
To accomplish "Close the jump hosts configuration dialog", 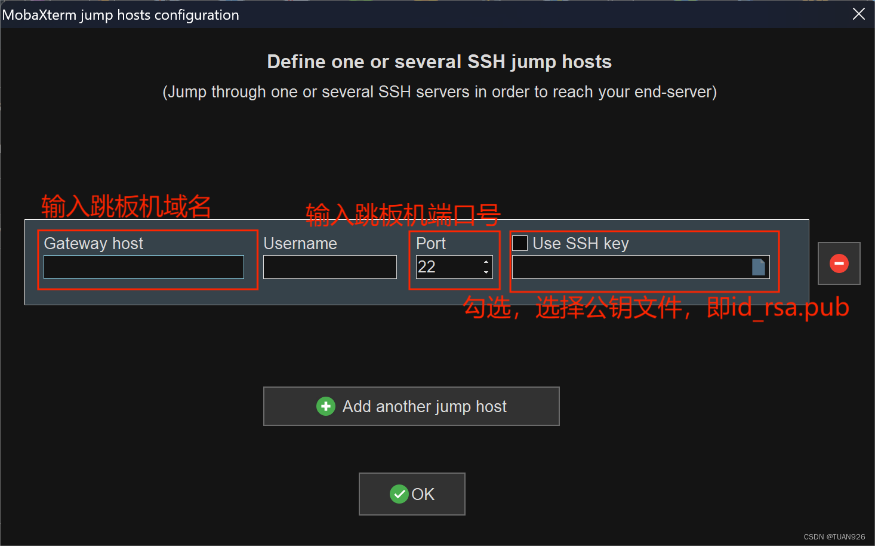I will 859,14.
